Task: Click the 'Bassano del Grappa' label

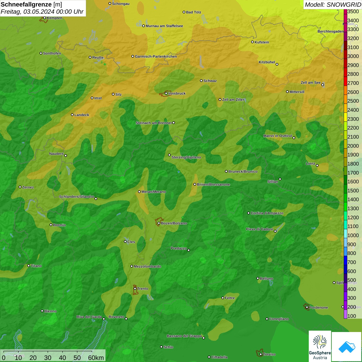Action: click(184, 336)
